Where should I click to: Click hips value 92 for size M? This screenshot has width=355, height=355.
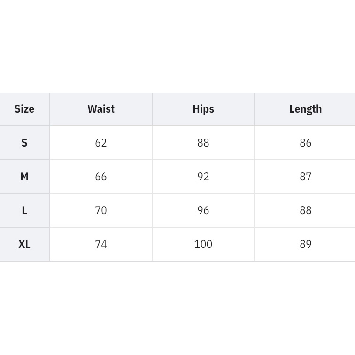coord(203,177)
